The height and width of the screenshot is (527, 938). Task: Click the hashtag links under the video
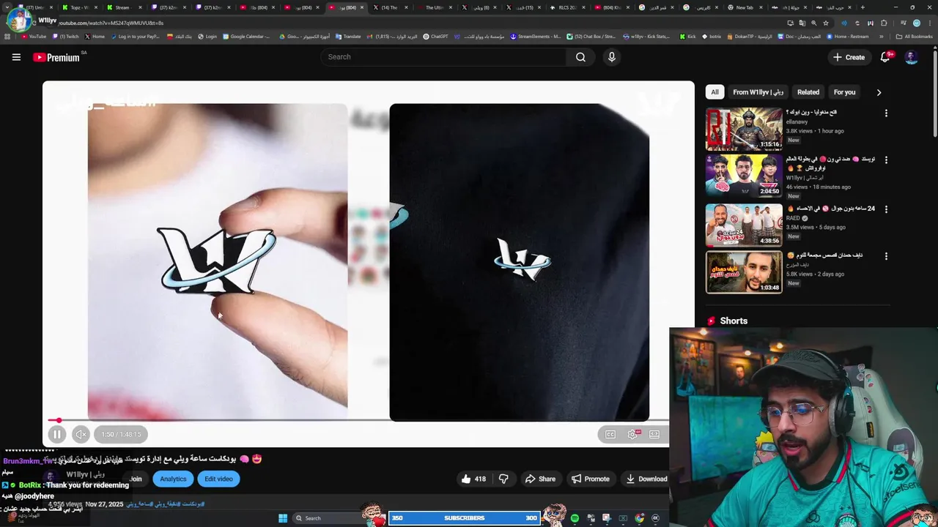165,504
